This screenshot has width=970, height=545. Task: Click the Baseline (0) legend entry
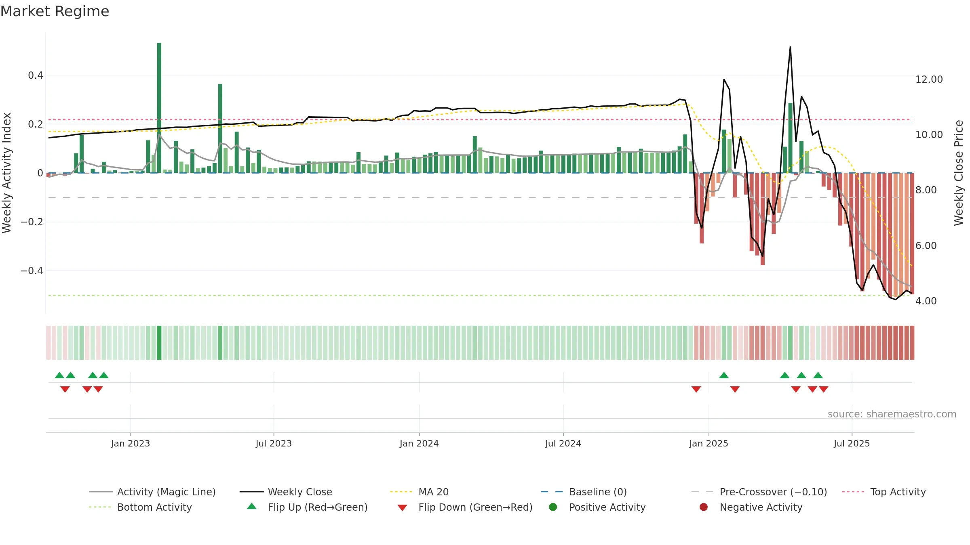(584, 492)
